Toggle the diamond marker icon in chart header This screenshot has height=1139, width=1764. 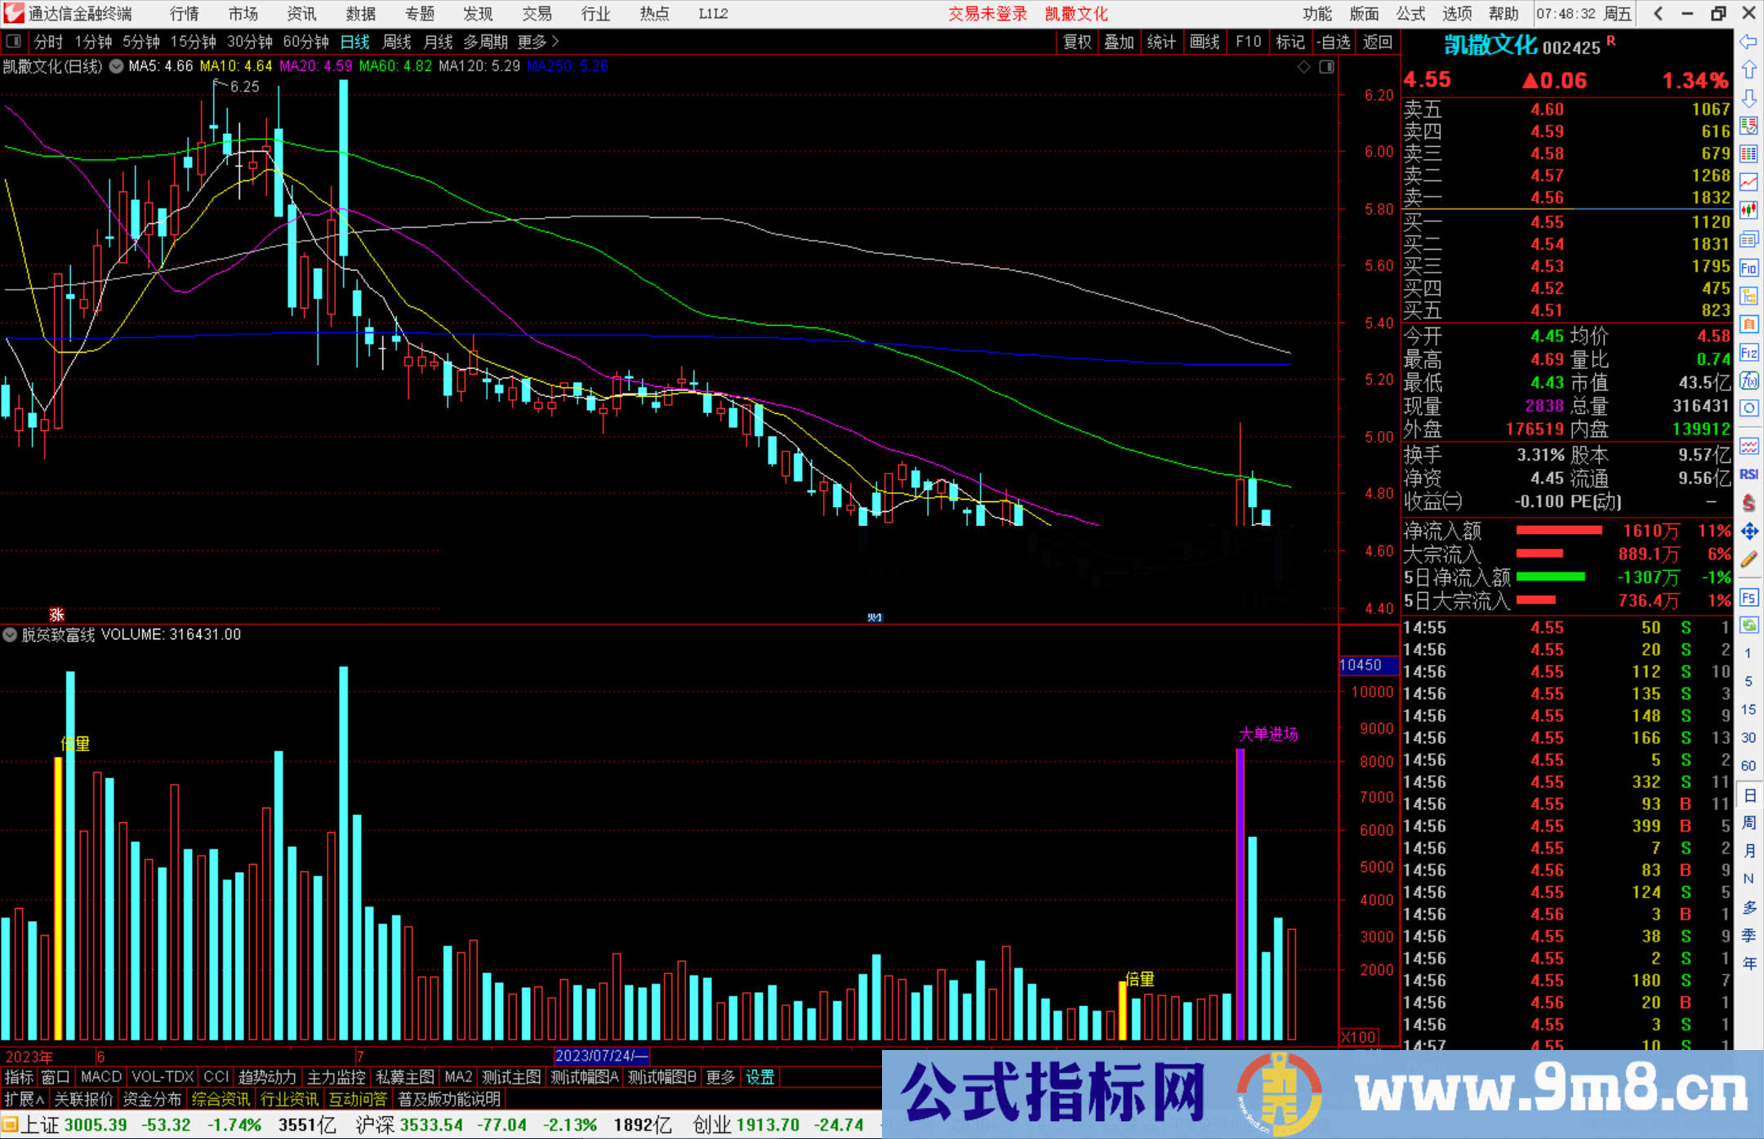coord(1304,67)
